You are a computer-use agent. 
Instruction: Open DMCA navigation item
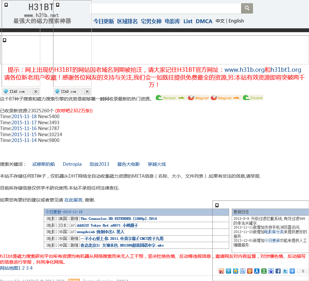204,21
